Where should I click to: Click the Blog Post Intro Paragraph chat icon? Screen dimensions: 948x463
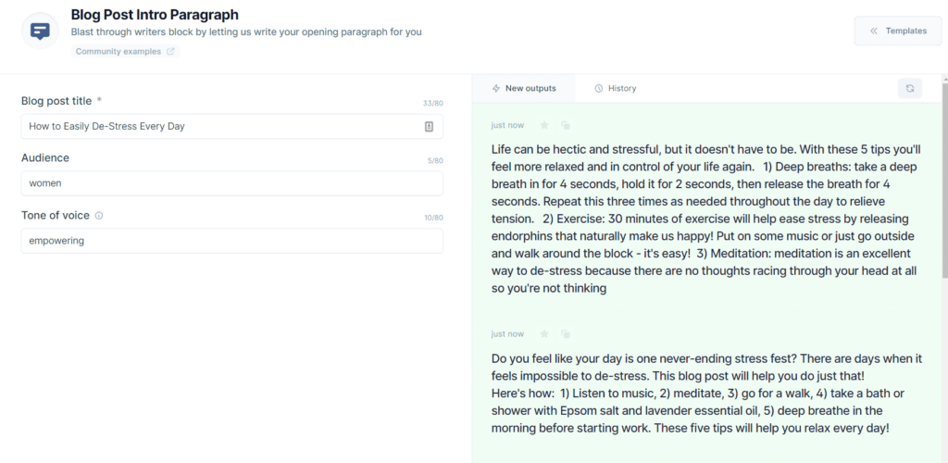[40, 31]
